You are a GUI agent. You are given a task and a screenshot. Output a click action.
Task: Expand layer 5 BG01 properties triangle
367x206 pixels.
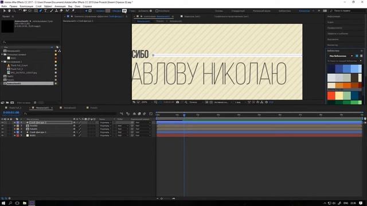[14, 136]
